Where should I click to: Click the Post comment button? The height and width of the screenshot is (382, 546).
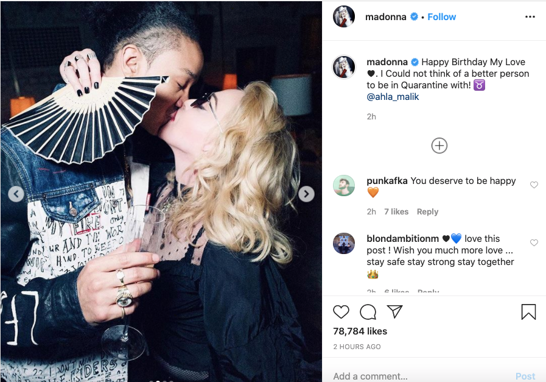[525, 376]
